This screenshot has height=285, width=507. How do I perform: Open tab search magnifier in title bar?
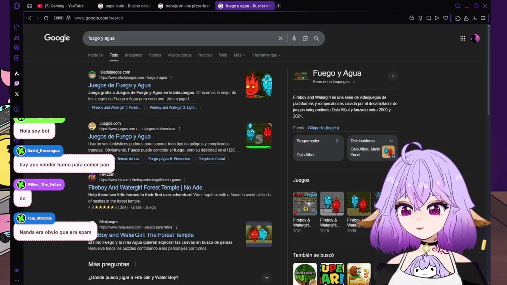(x=457, y=6)
